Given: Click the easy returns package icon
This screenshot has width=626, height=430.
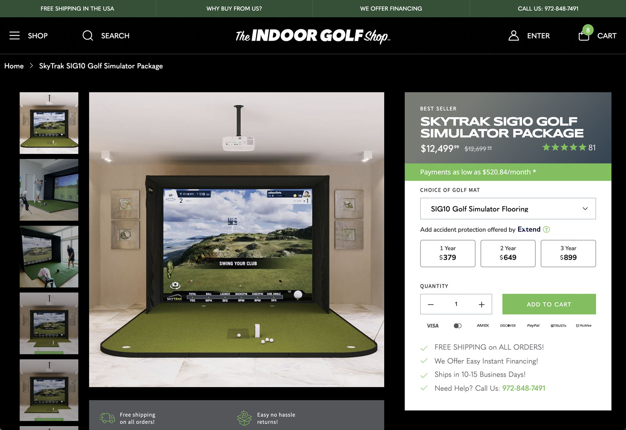Looking at the screenshot, I should (x=244, y=417).
